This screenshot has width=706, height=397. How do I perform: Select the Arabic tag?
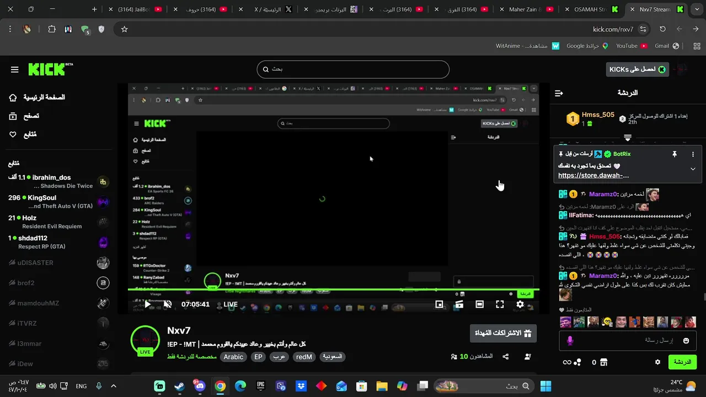[x=233, y=357]
